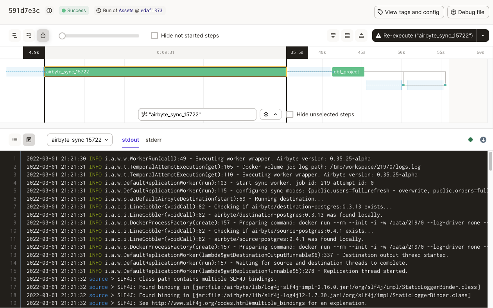Focus the step selection query input
493x308 pixels.
[x=197, y=114]
